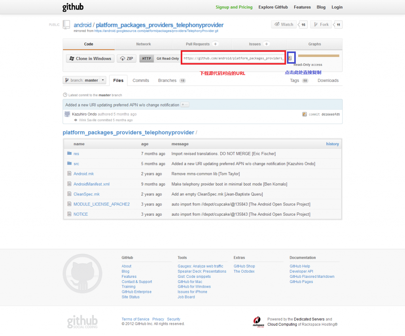Open the branch: master dropdown

click(x=85, y=80)
